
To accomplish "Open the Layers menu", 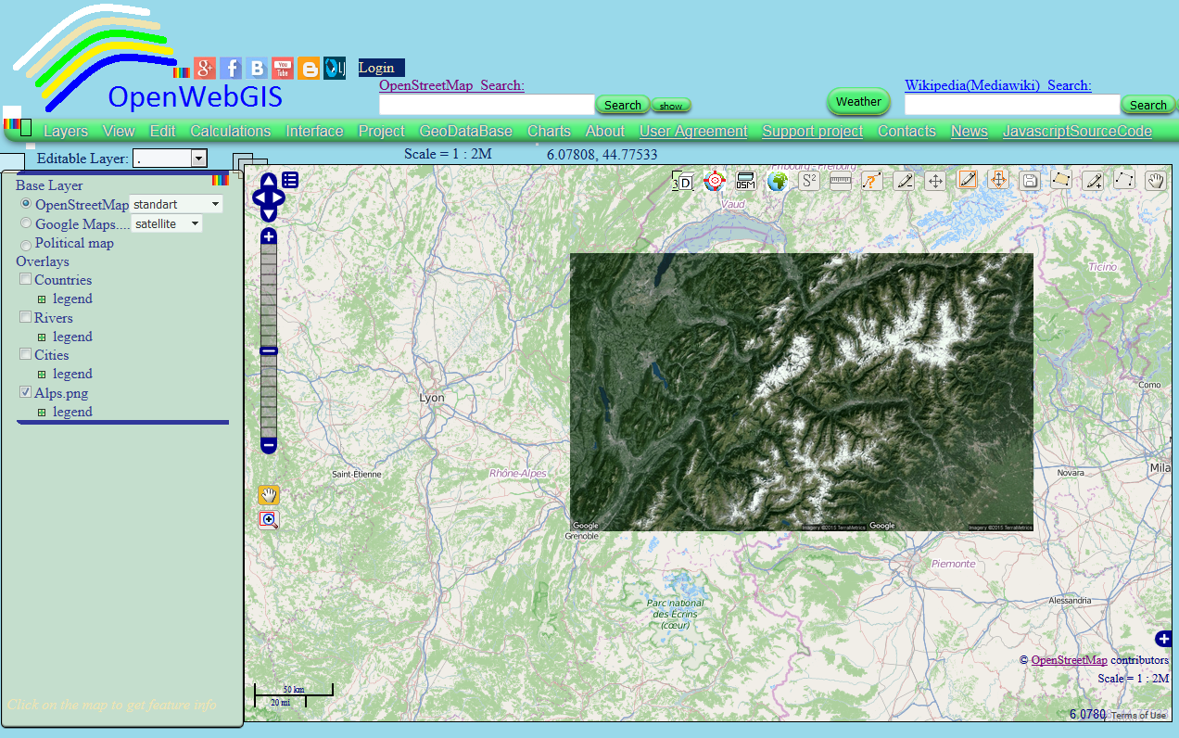I will tap(66, 131).
